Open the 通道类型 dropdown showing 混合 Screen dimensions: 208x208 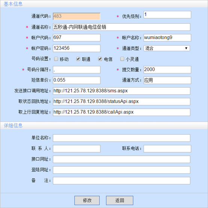pos(167,48)
